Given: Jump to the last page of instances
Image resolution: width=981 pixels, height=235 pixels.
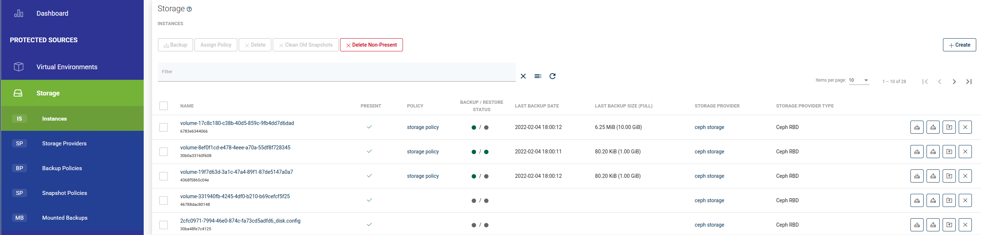Looking at the screenshot, I should pyautogui.click(x=969, y=82).
